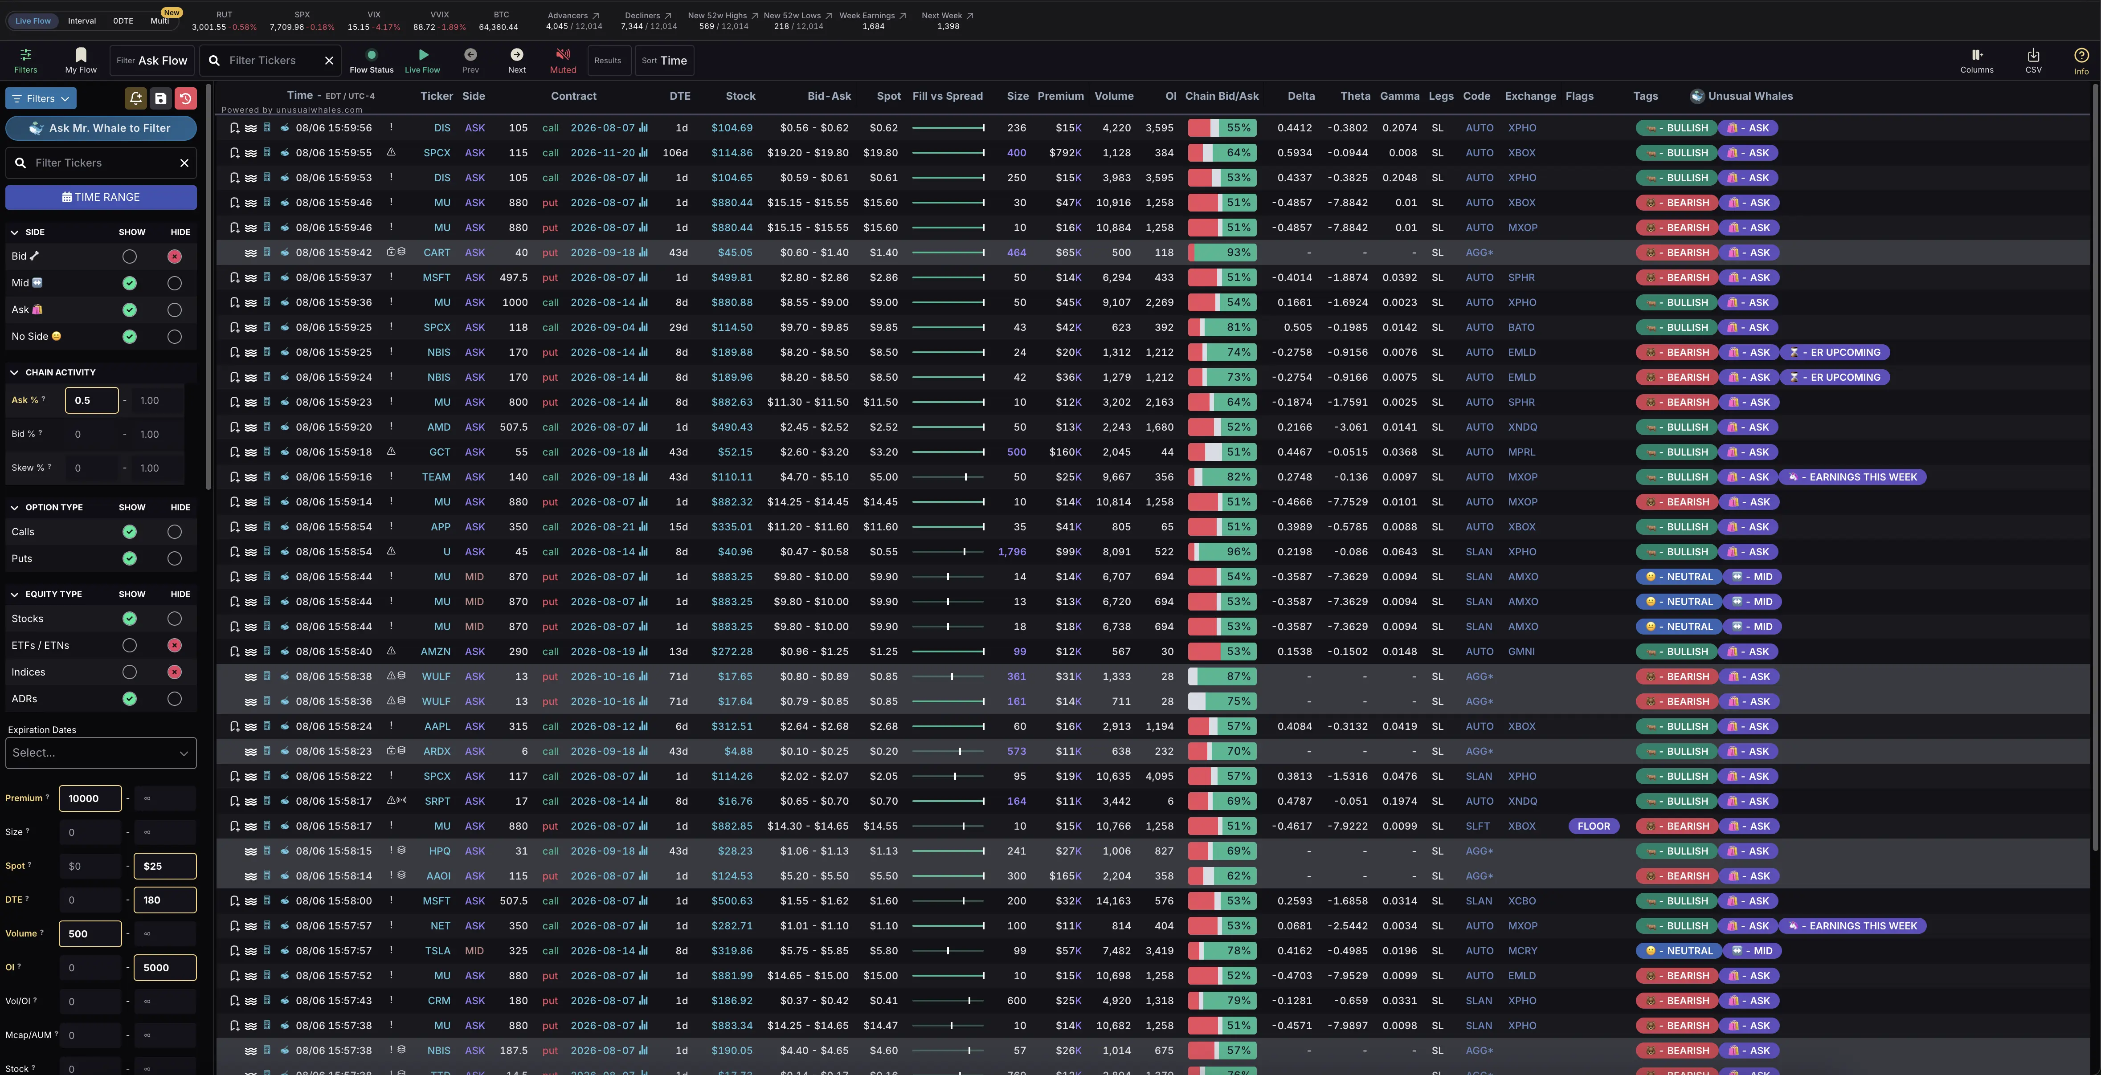Open the Sort Time dropdown
The width and height of the screenshot is (2101, 1075).
pyautogui.click(x=664, y=60)
